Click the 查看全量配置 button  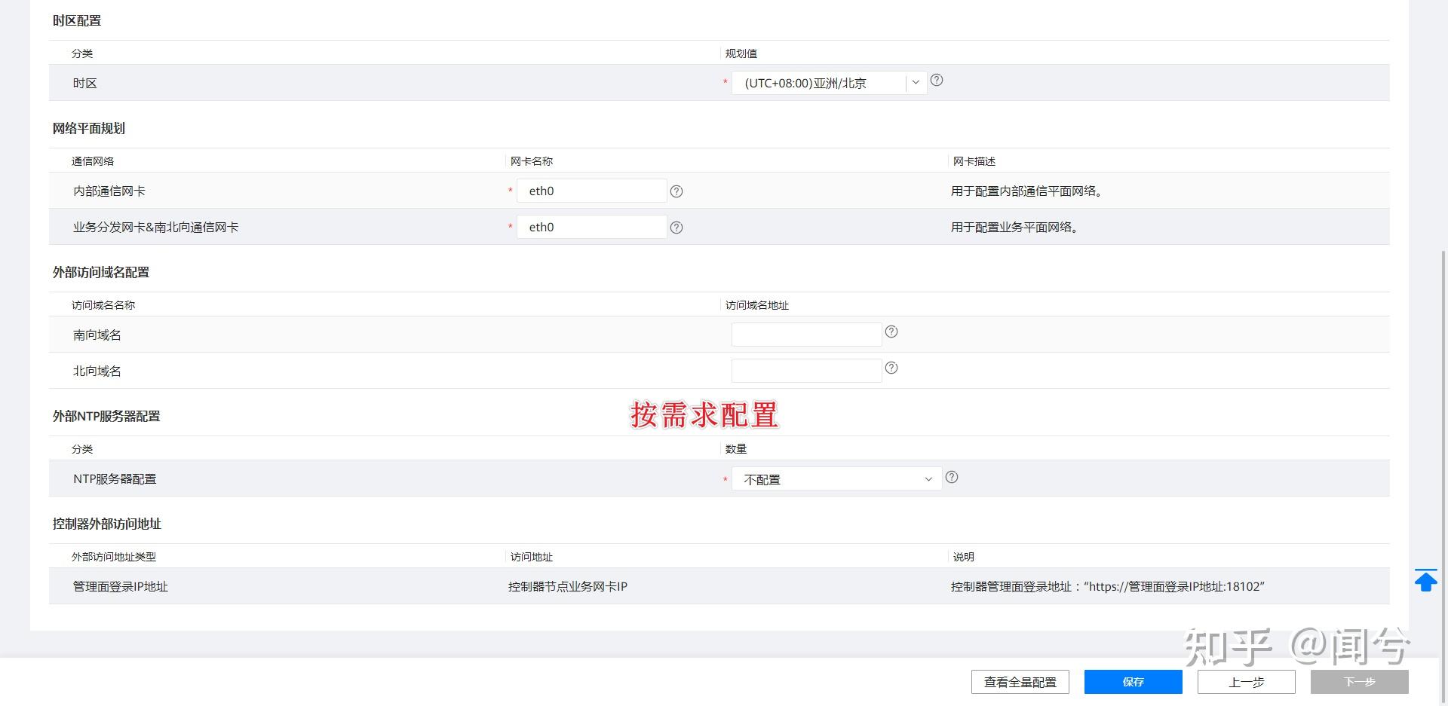coord(1019,682)
